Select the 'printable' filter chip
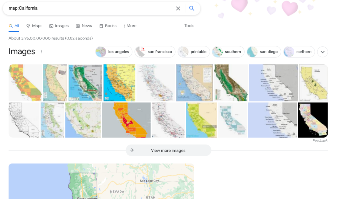The width and height of the screenshot is (340, 199). (x=194, y=52)
